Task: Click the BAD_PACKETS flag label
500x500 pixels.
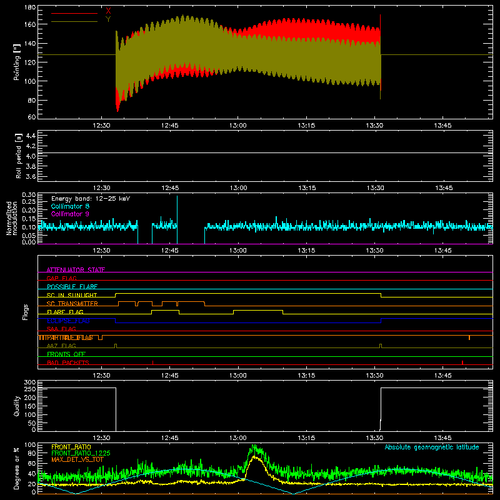Action: tap(68, 362)
